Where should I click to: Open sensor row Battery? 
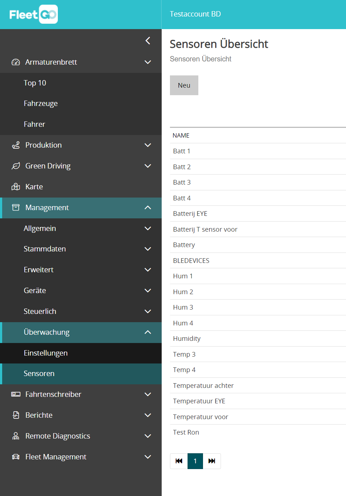[x=258, y=245]
